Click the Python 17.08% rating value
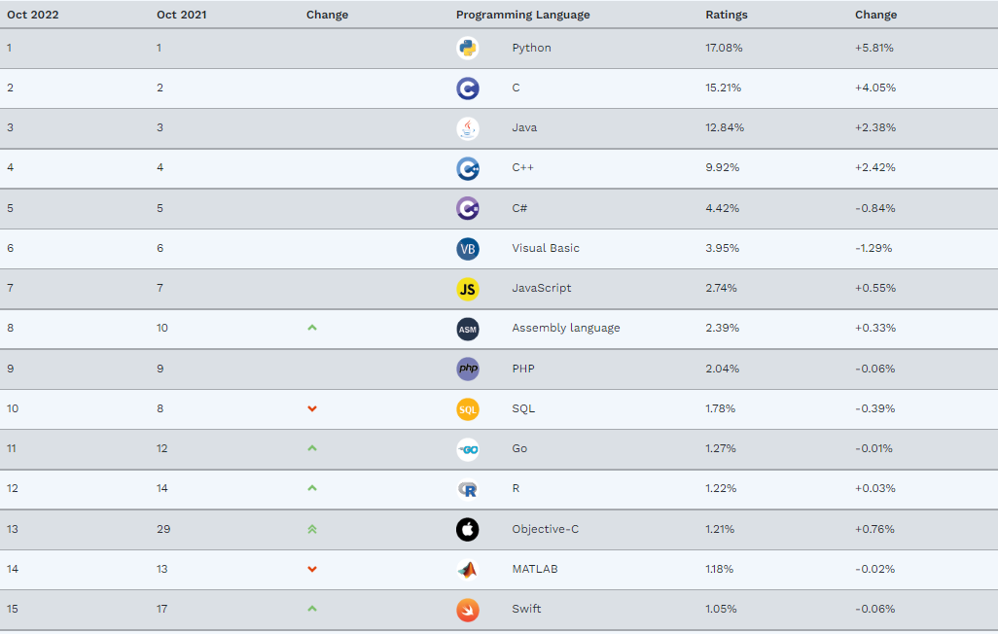Viewport: 998px width, 634px height. click(x=724, y=48)
